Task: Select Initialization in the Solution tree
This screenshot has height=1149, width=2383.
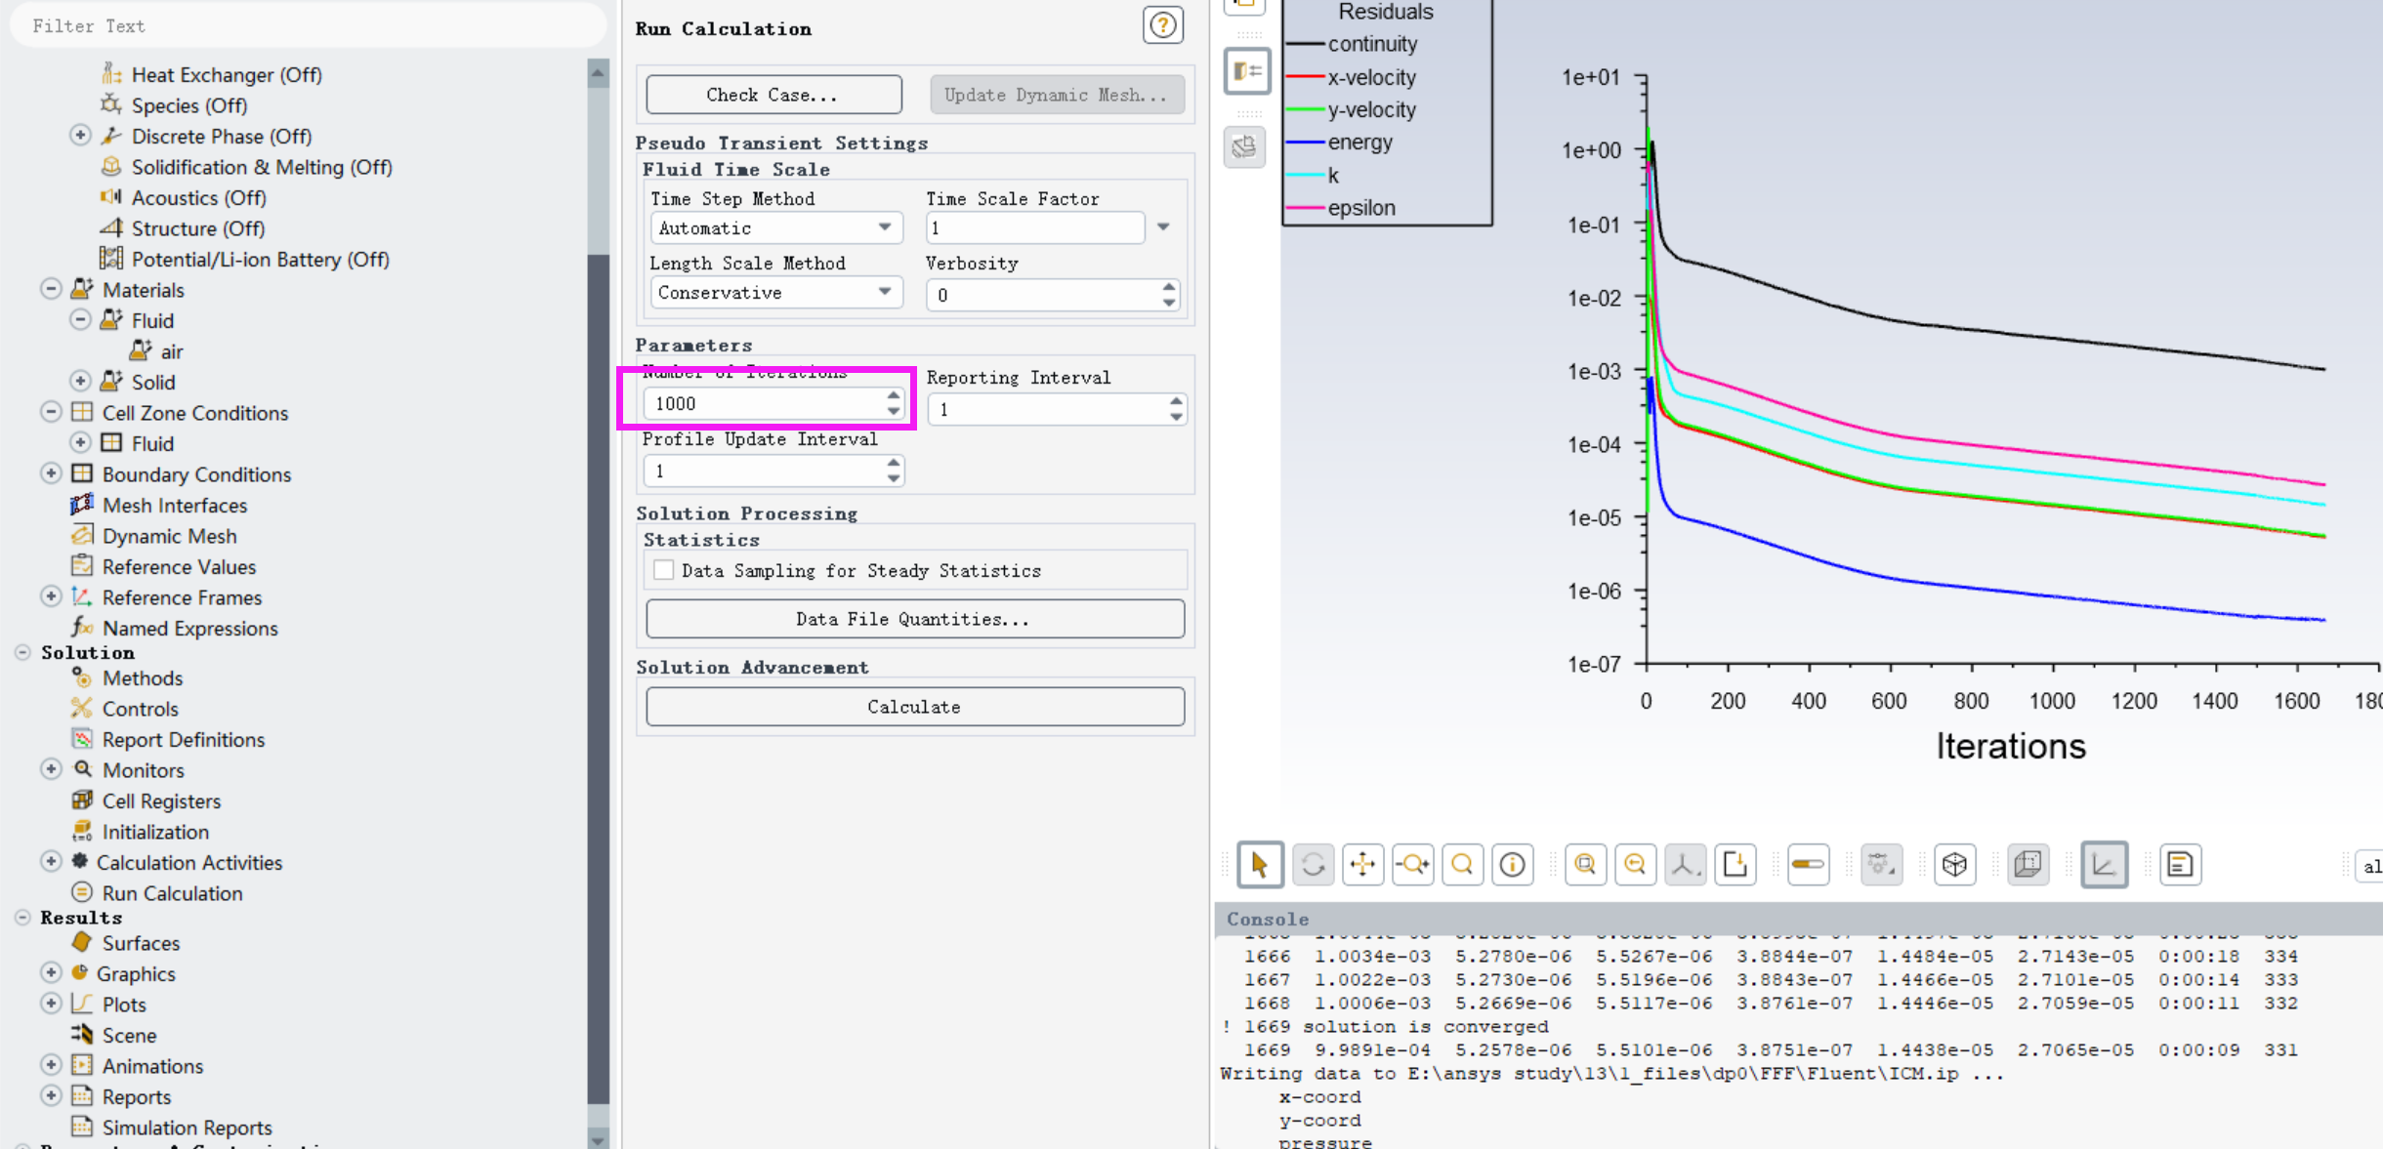Action: click(155, 832)
